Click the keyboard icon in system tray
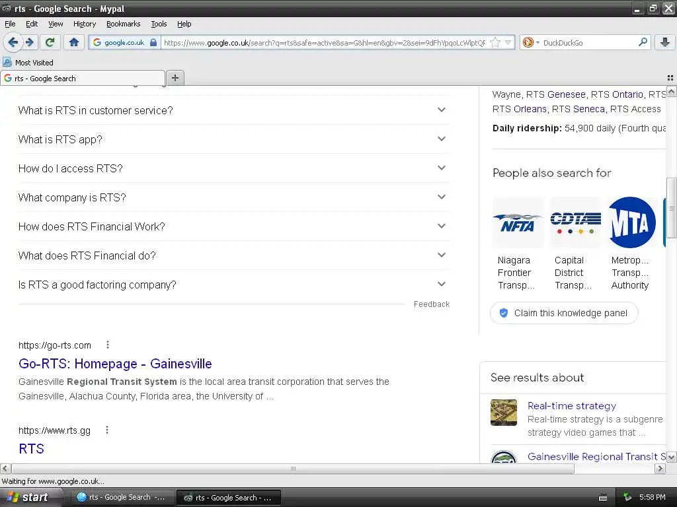This screenshot has height=507, width=677. click(603, 498)
